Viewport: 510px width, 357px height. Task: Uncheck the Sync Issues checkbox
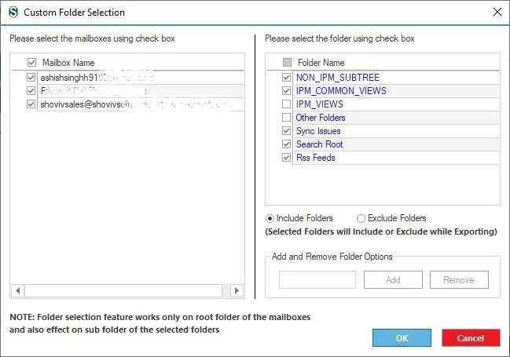point(286,130)
